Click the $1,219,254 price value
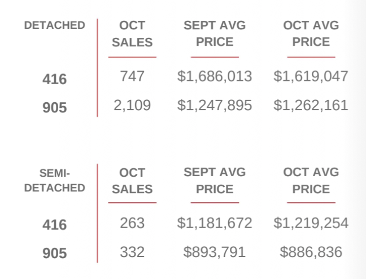This screenshot has width=366, height=279. [311, 223]
